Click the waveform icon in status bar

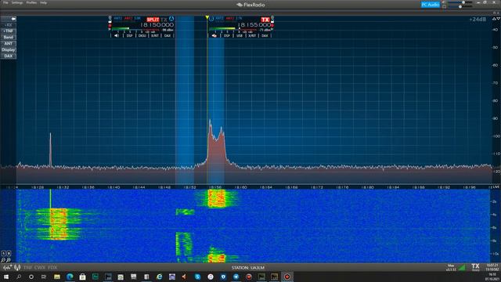point(7,267)
